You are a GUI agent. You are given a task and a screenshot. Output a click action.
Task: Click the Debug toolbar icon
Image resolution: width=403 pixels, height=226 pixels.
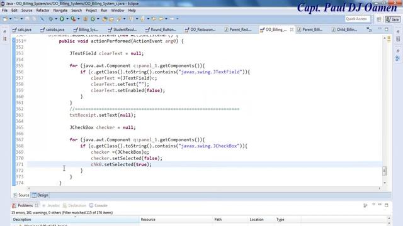(51, 19)
